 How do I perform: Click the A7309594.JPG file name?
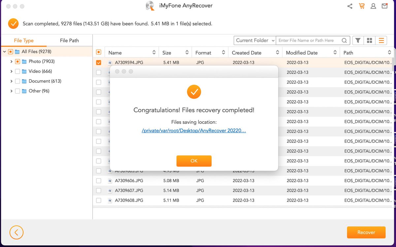[x=129, y=62]
